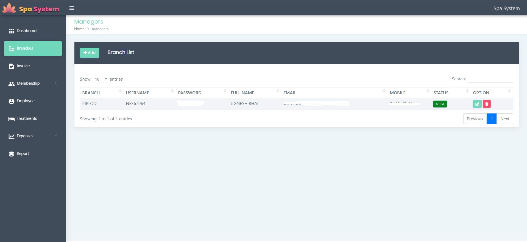Click the OPTION column header text
This screenshot has height=242, width=527.
[x=481, y=93]
